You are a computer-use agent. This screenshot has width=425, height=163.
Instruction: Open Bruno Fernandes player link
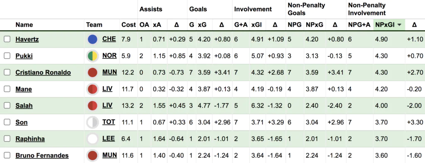pos(42,156)
